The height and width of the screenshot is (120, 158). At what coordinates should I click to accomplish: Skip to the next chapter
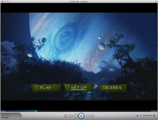point(92,116)
